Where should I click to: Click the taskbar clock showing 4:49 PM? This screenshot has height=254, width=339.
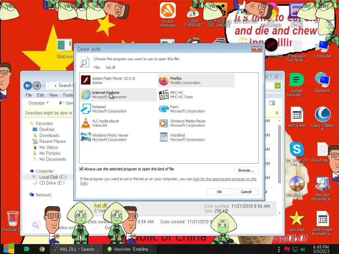(321, 249)
